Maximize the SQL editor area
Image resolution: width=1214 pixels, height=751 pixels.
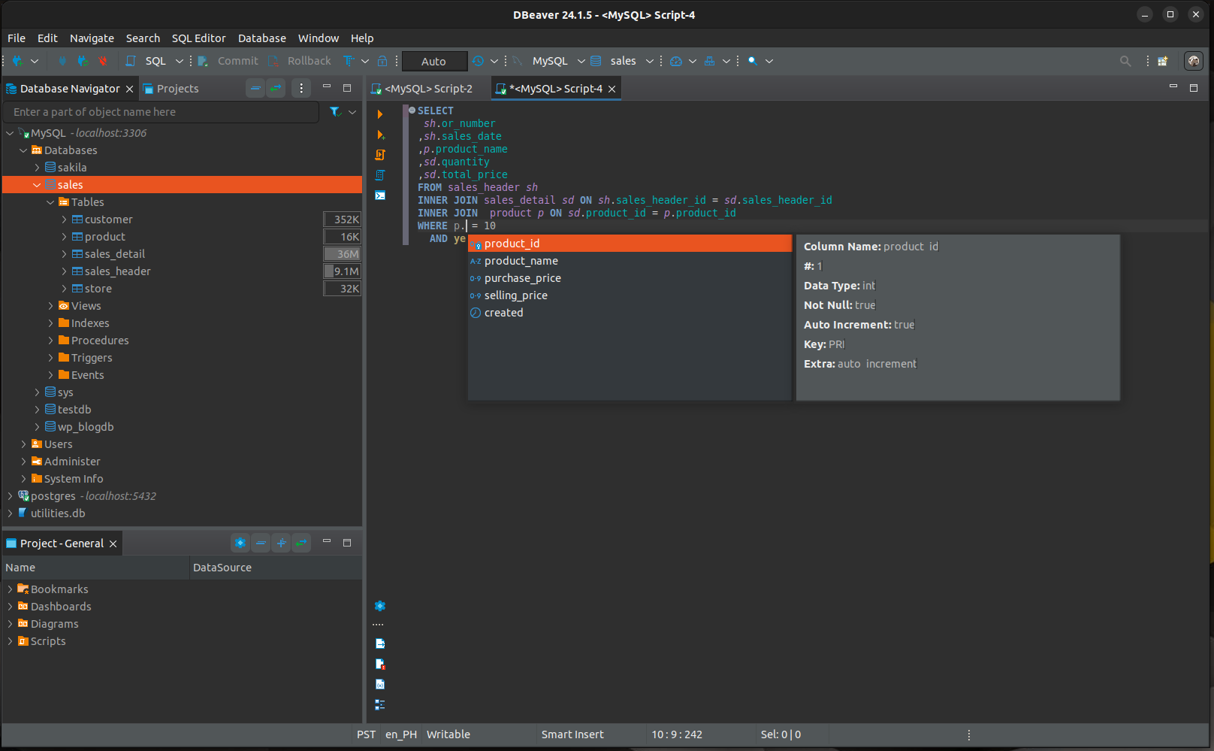(1194, 88)
